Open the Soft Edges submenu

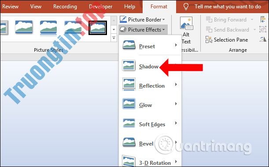pos(150,124)
